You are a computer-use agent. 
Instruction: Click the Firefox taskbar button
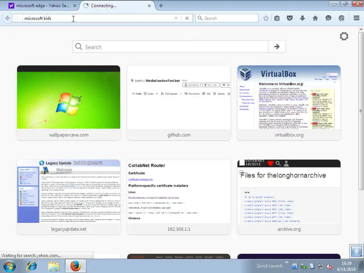pos(76,266)
